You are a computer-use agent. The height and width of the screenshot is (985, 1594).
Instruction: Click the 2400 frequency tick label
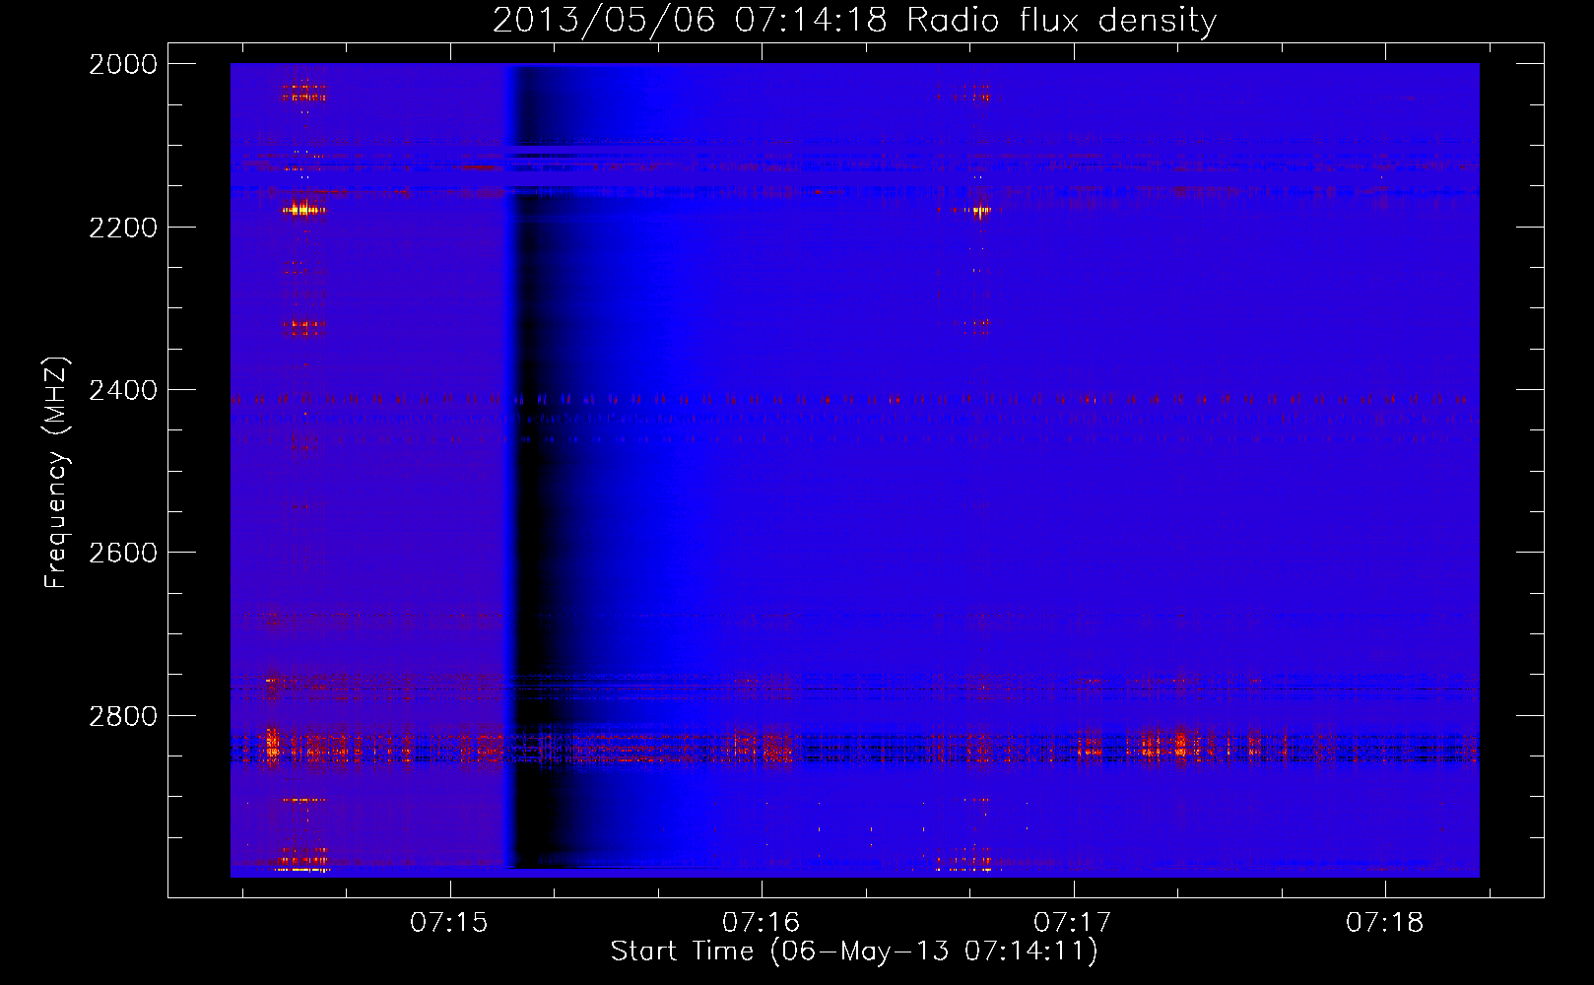point(123,390)
